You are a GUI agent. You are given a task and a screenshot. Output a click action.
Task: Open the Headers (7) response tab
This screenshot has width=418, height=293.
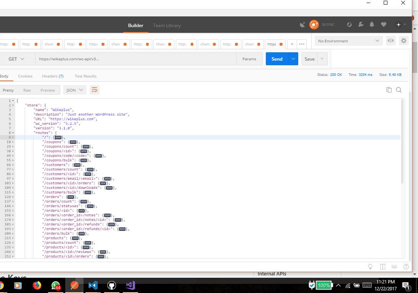click(53, 76)
